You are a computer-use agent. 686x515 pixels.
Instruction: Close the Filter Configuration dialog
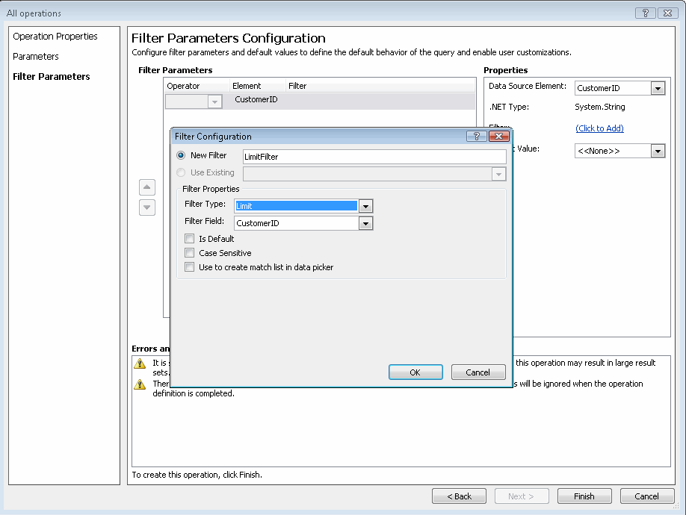click(498, 137)
